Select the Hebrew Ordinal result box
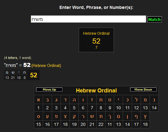 (96, 40)
